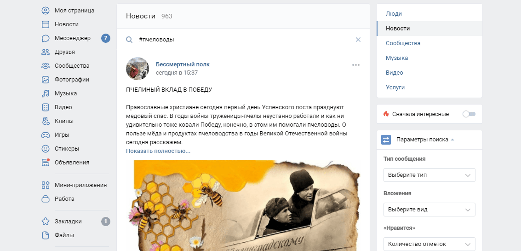Viewport: 521px width, 251px height.
Task: Select the Music note icon
Action: coord(46,93)
